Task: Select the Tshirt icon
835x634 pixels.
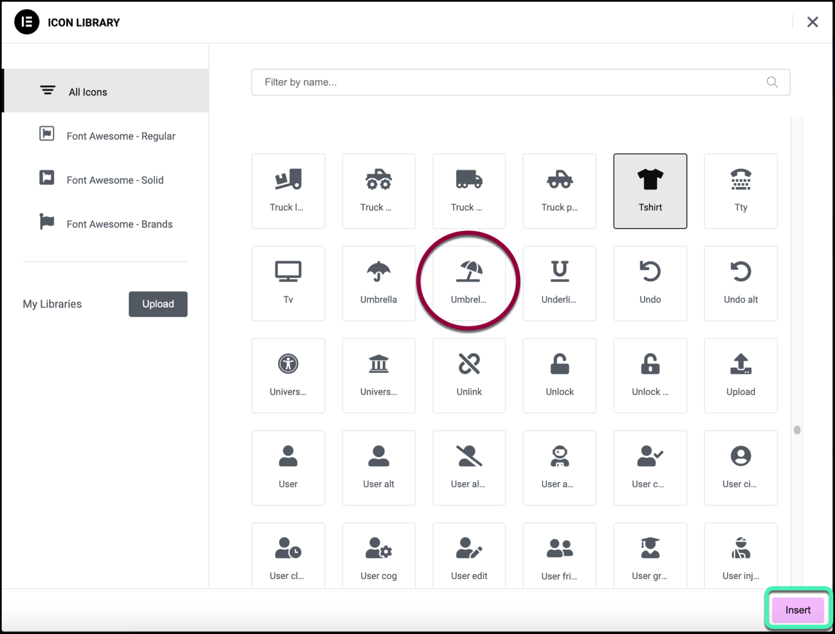Action: tap(650, 191)
